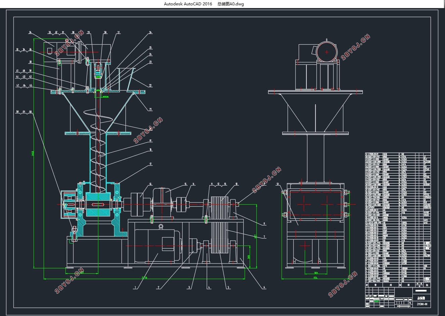Image resolution: width=445 pixels, height=316 pixels.
Task: Click part balloon number 5 under the pulley
Action: coord(189,287)
